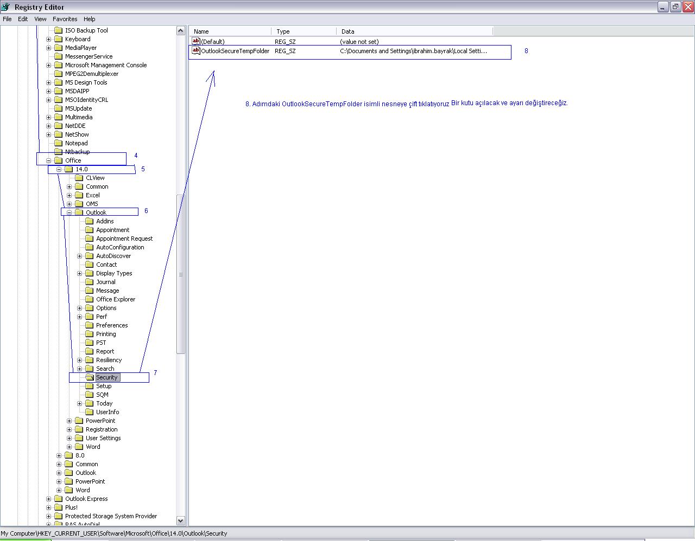Open the Favorites menu
Image resolution: width=695 pixels, height=541 pixels.
click(65, 18)
